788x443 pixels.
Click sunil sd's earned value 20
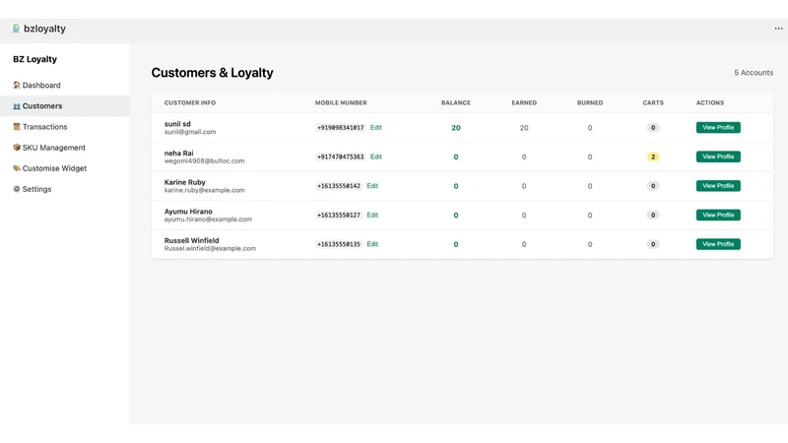pyautogui.click(x=524, y=128)
